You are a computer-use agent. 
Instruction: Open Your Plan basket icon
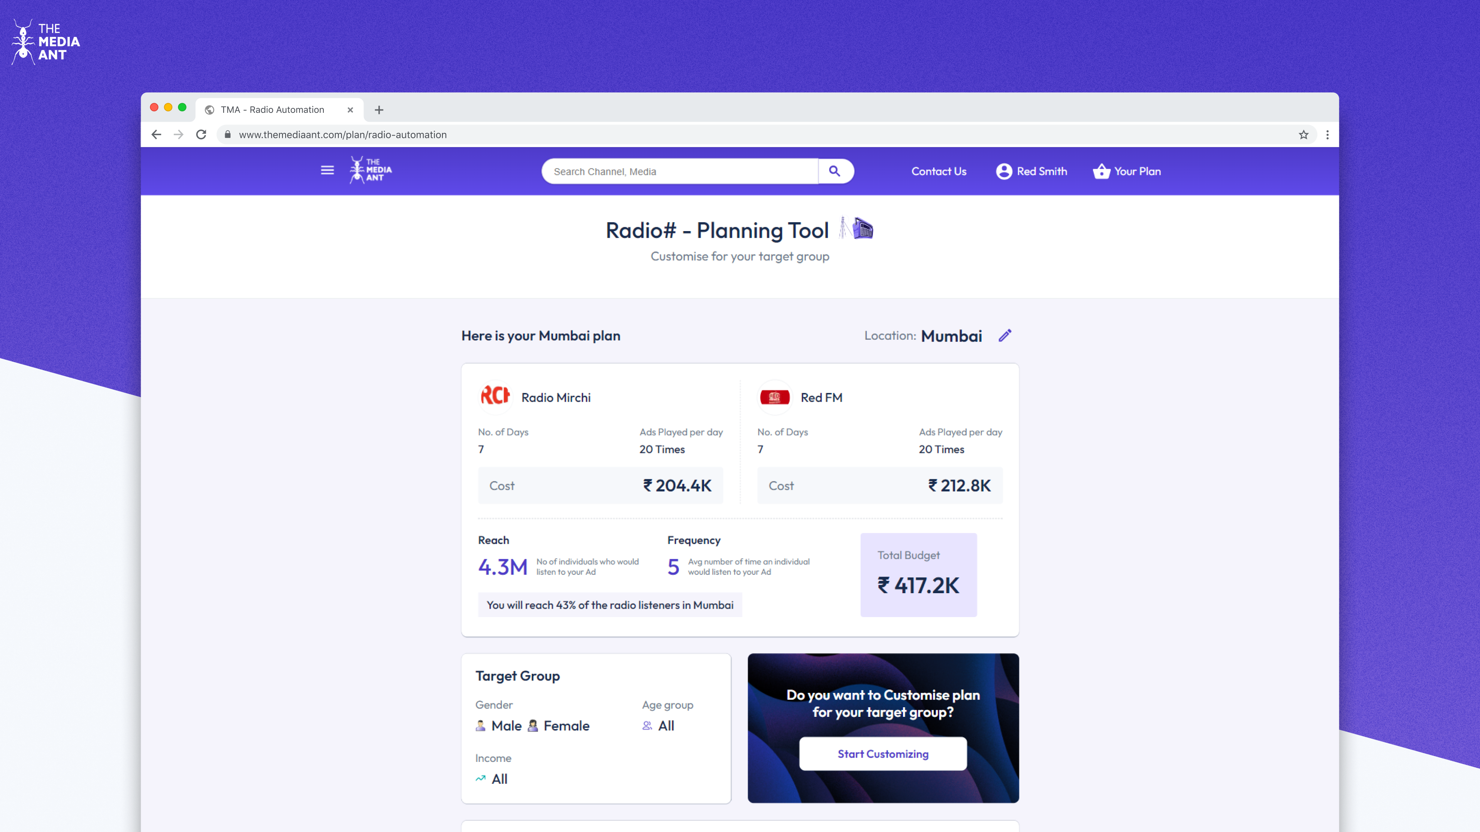tap(1102, 172)
